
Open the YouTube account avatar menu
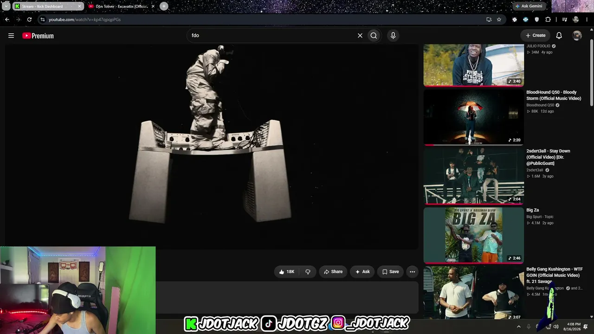[x=577, y=35]
